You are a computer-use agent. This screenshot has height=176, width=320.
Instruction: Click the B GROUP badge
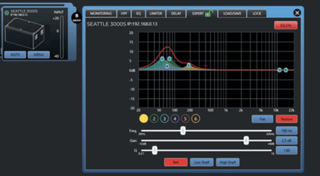(77, 17)
